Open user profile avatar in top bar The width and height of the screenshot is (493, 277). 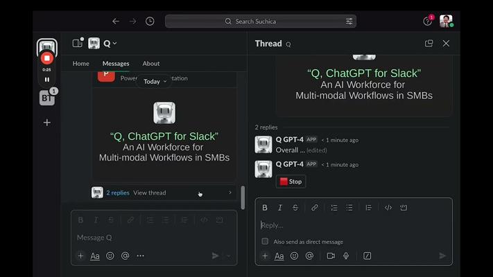coord(446,21)
